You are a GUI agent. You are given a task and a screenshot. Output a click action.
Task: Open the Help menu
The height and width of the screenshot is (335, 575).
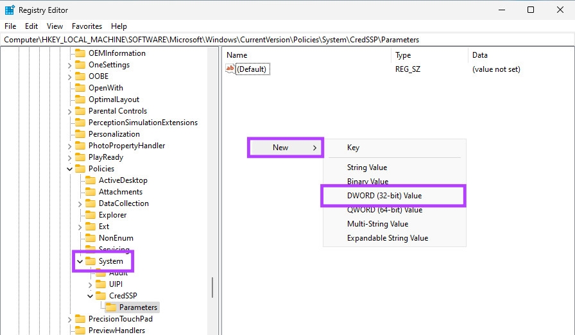[119, 26]
